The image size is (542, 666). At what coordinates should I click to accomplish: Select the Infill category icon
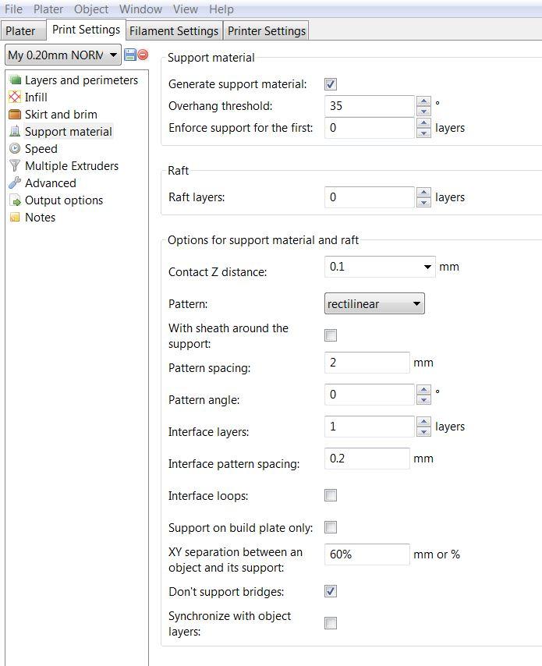coord(15,97)
